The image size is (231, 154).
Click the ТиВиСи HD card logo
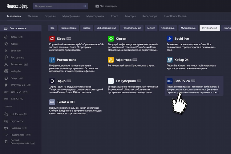(52, 102)
